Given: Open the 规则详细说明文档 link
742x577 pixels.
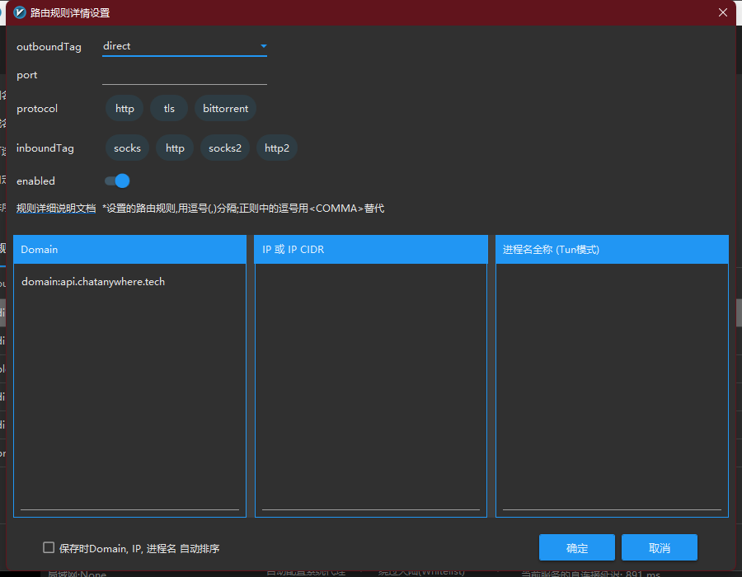Looking at the screenshot, I should click(56, 209).
